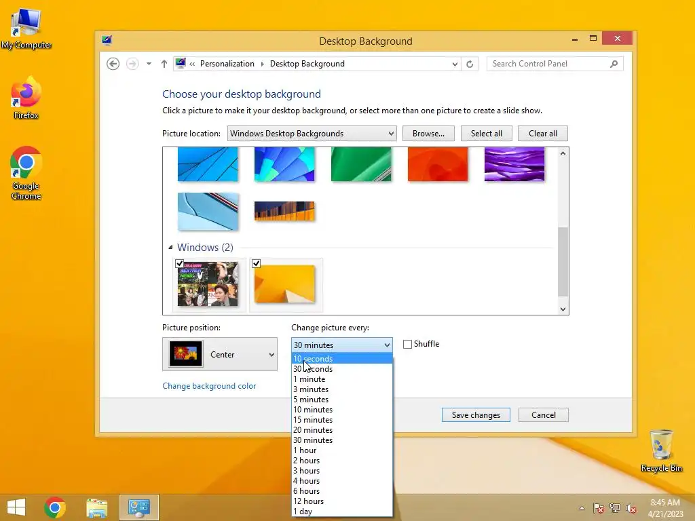Pick 5 minutes interval option
Image resolution: width=695 pixels, height=521 pixels.
(342, 399)
